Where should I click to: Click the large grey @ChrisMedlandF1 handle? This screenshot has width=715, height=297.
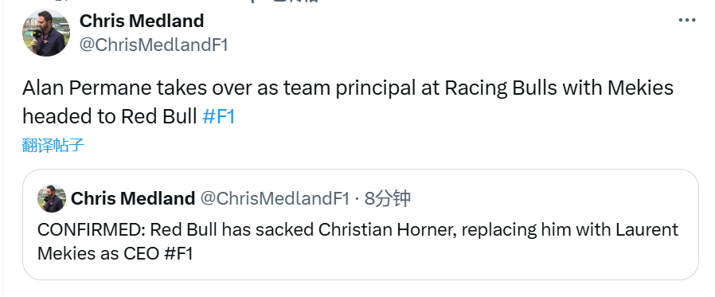[154, 45]
